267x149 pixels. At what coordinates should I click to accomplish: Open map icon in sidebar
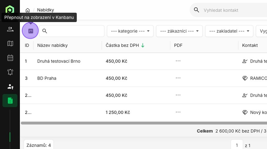click(10, 43)
